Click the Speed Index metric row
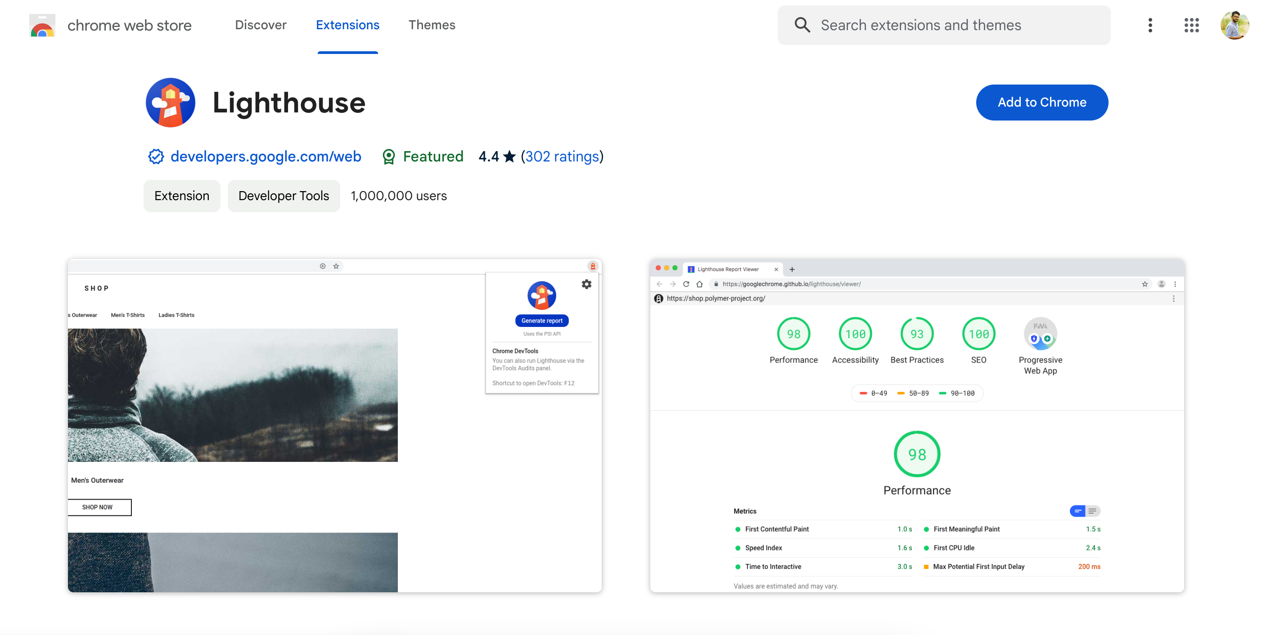Screen dimensions: 1262x635 (x=823, y=548)
